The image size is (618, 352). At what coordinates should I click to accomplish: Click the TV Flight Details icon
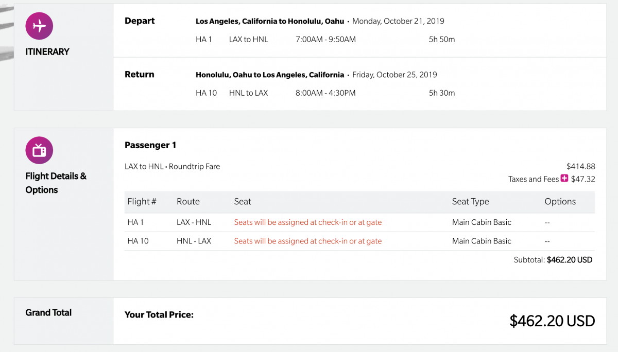(x=39, y=150)
